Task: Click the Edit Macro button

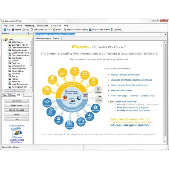Action: tap(17, 101)
